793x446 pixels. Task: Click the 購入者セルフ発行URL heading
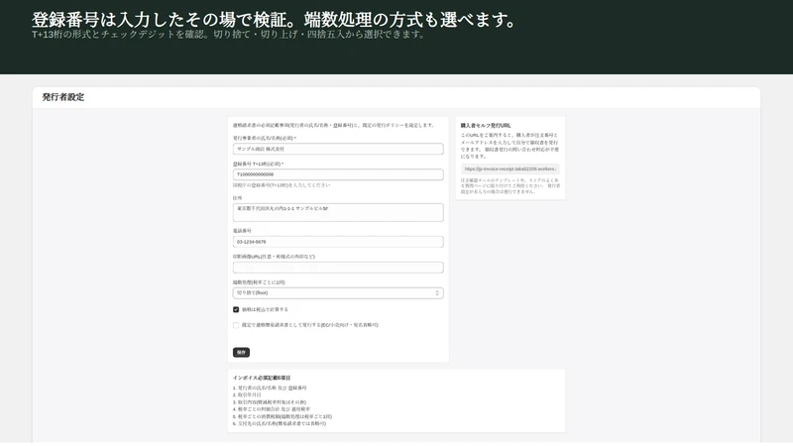[x=486, y=126]
